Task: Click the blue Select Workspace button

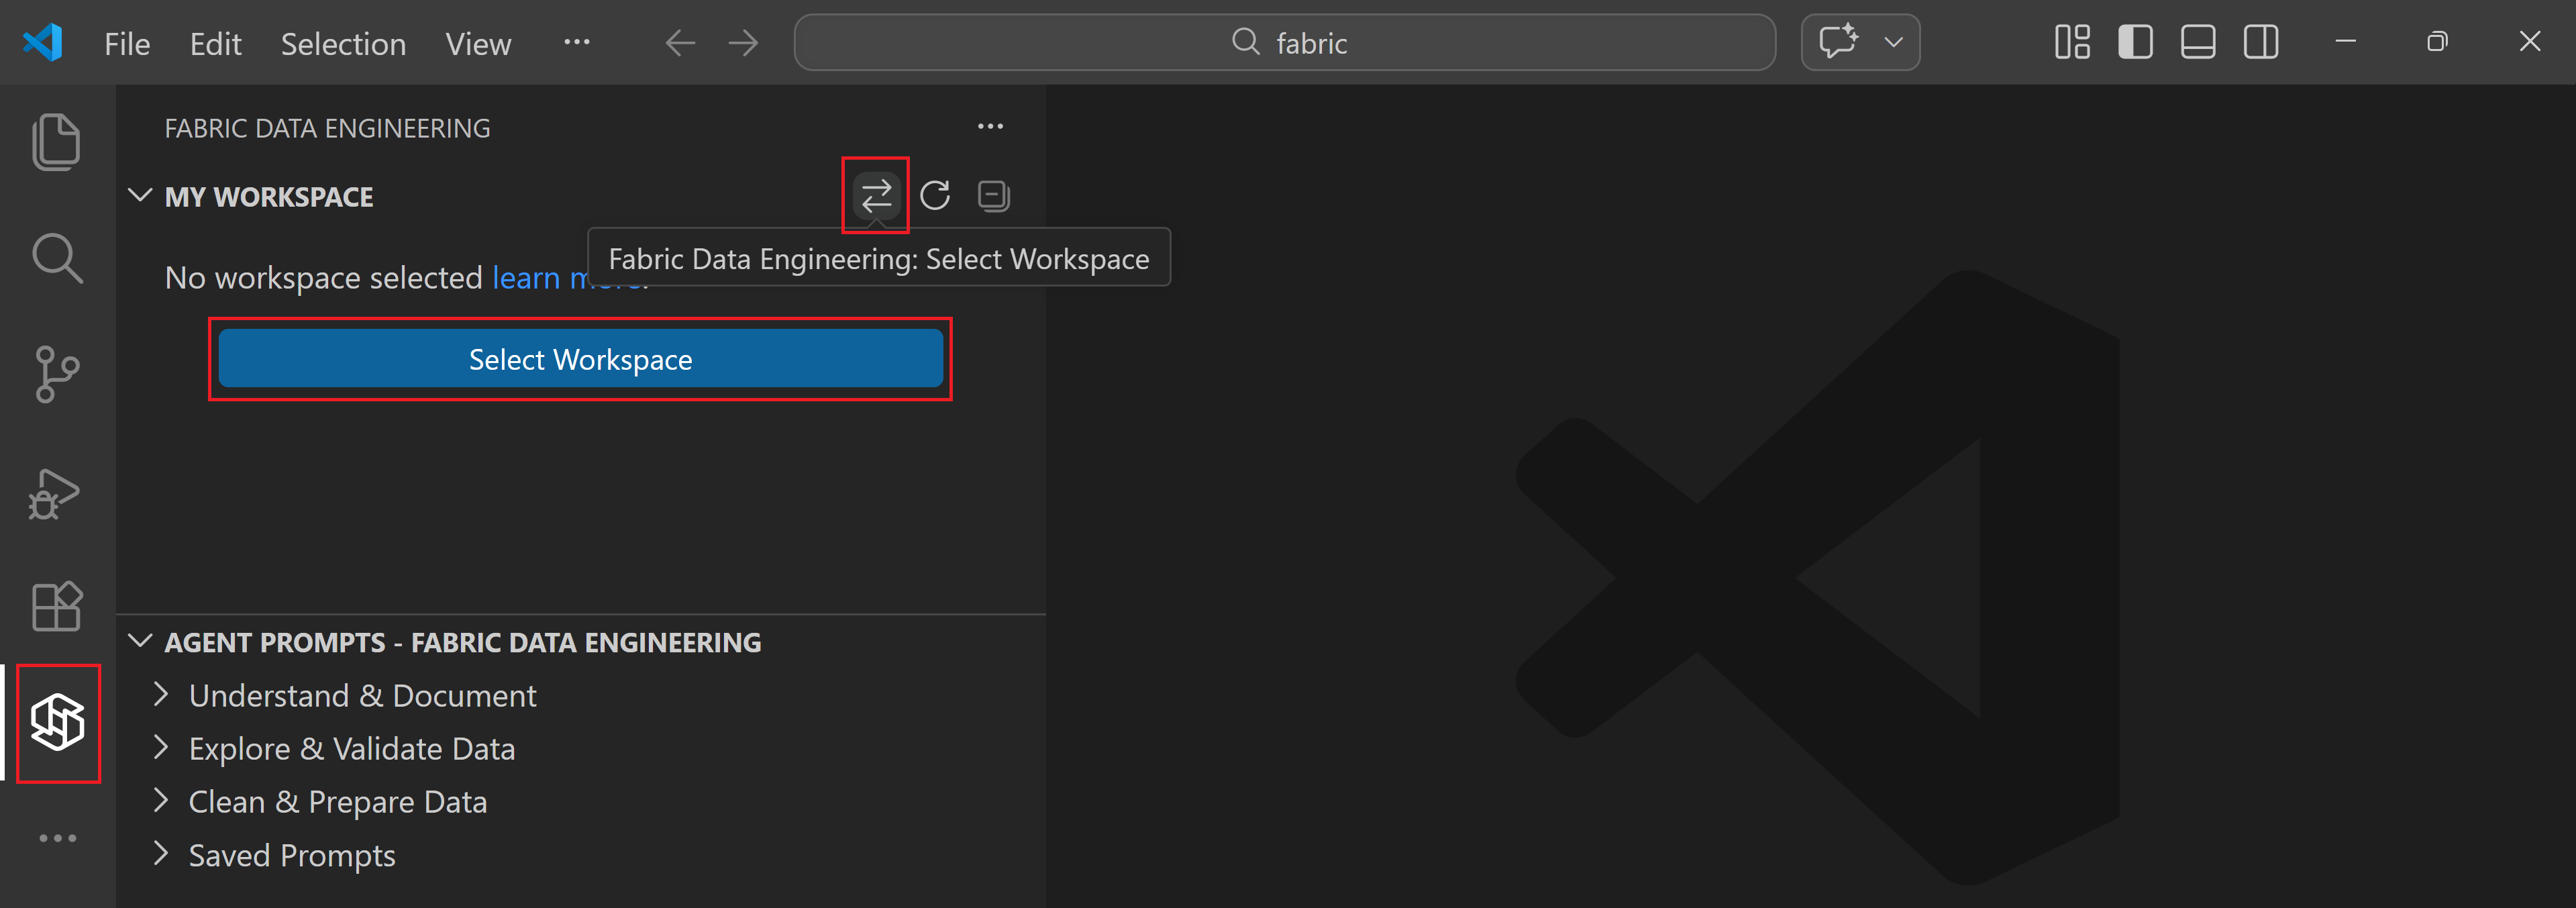Action: 580,359
